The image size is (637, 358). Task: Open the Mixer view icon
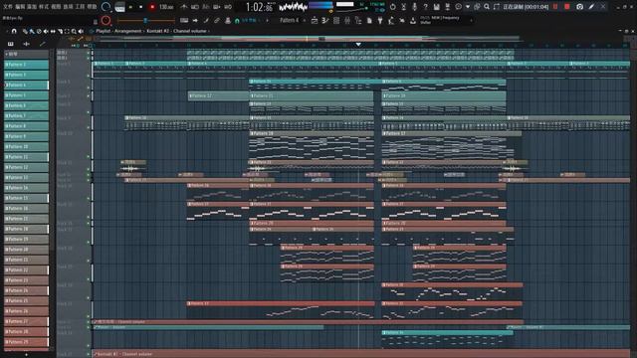[347, 20]
